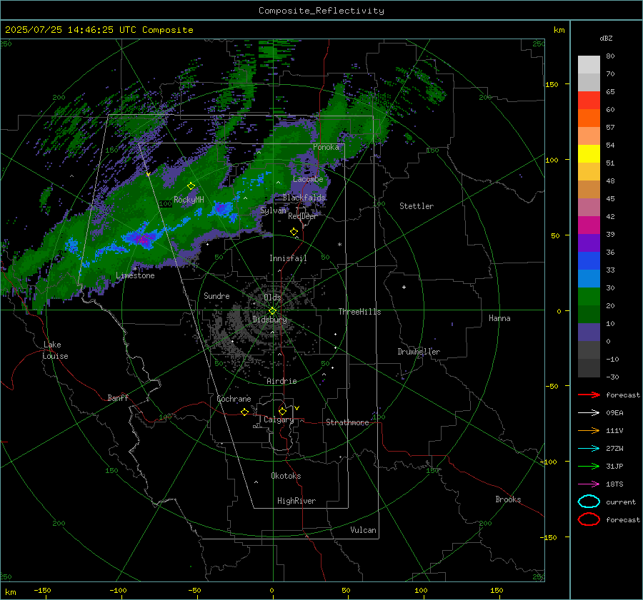Viewport: 643px width, 600px height.
Task: Click the Composite_Reflectivity title
Action: tap(321, 11)
